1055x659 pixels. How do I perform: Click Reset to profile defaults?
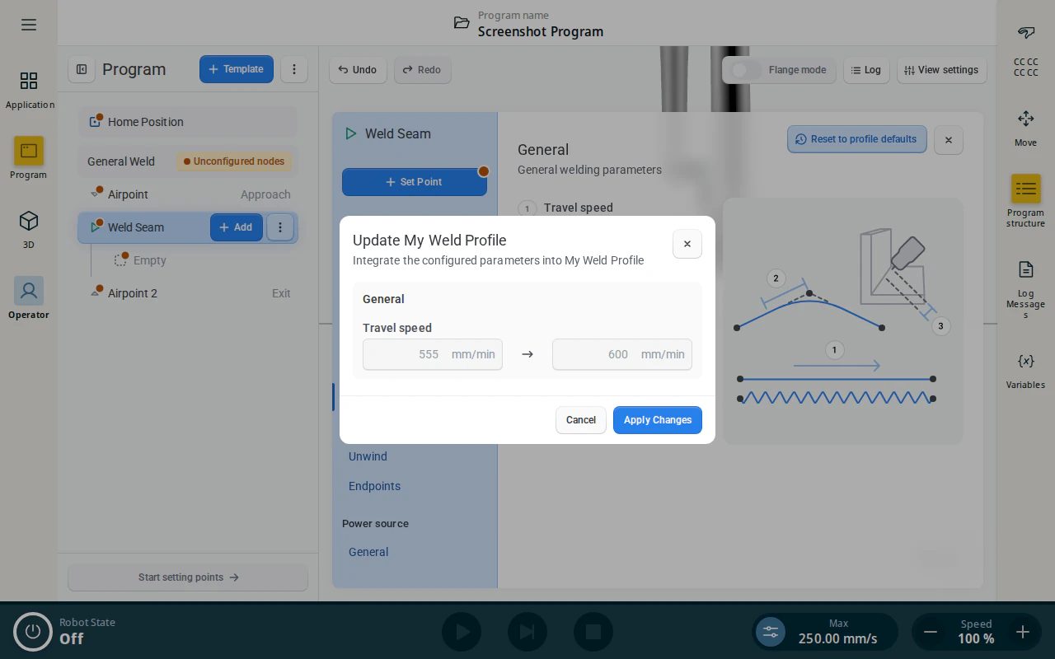857,139
